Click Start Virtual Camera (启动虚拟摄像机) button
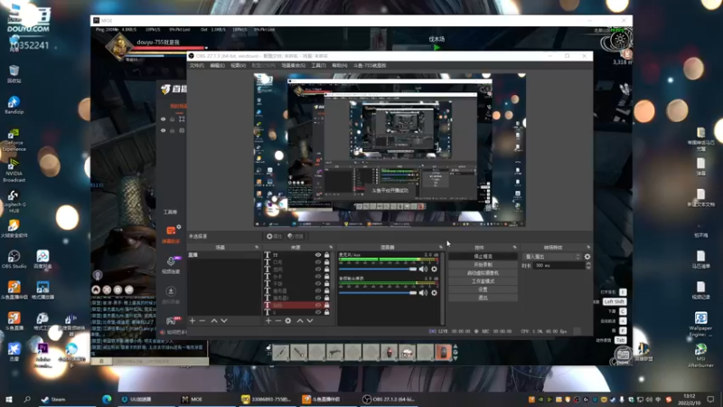This screenshot has height=407, width=723. [483, 273]
